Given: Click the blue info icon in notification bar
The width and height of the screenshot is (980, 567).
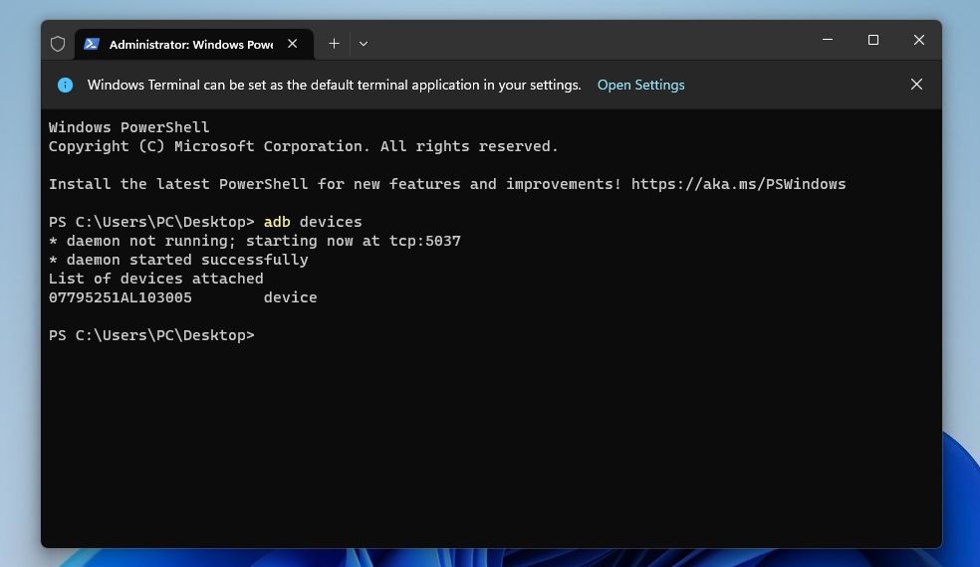Looking at the screenshot, I should pyautogui.click(x=66, y=85).
